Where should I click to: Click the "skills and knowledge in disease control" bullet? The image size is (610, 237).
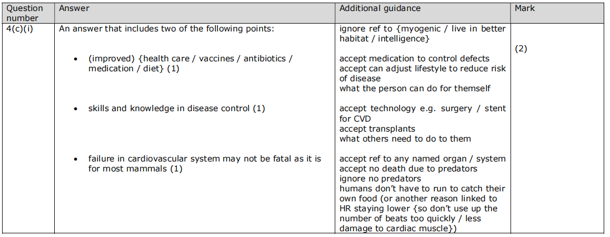click(x=176, y=109)
